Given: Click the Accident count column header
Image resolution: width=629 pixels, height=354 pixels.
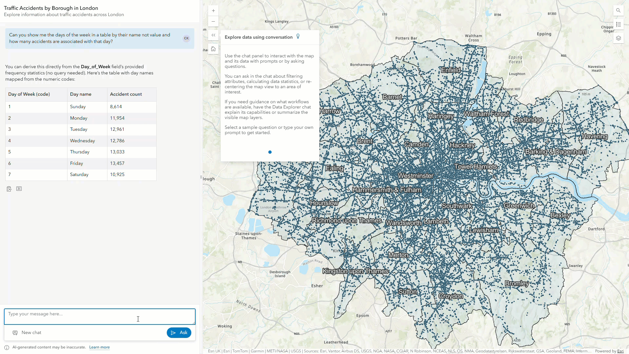Looking at the screenshot, I should (x=126, y=94).
